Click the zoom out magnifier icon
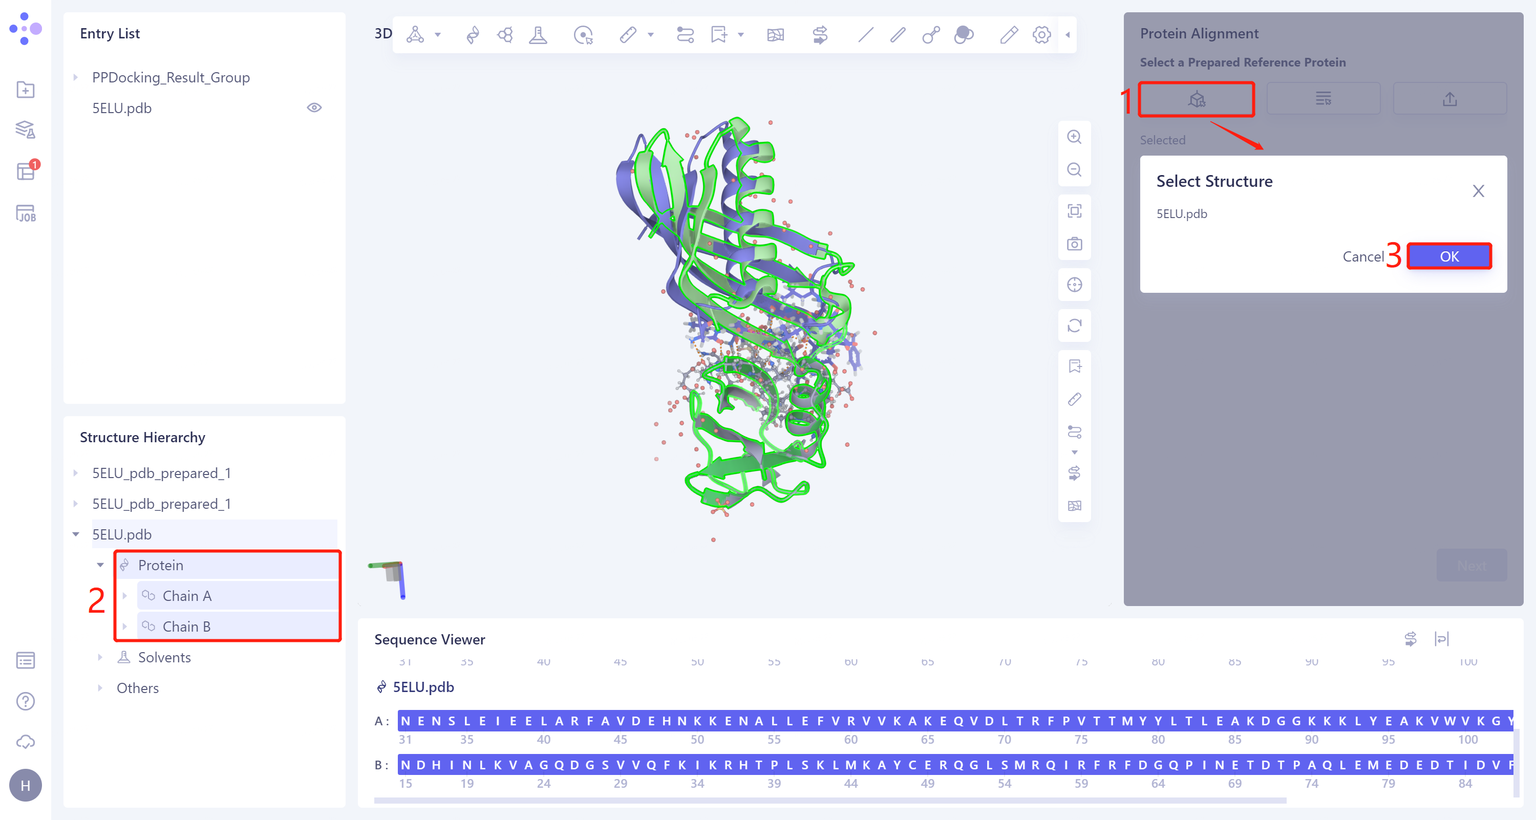The image size is (1536, 820). pos(1074,170)
